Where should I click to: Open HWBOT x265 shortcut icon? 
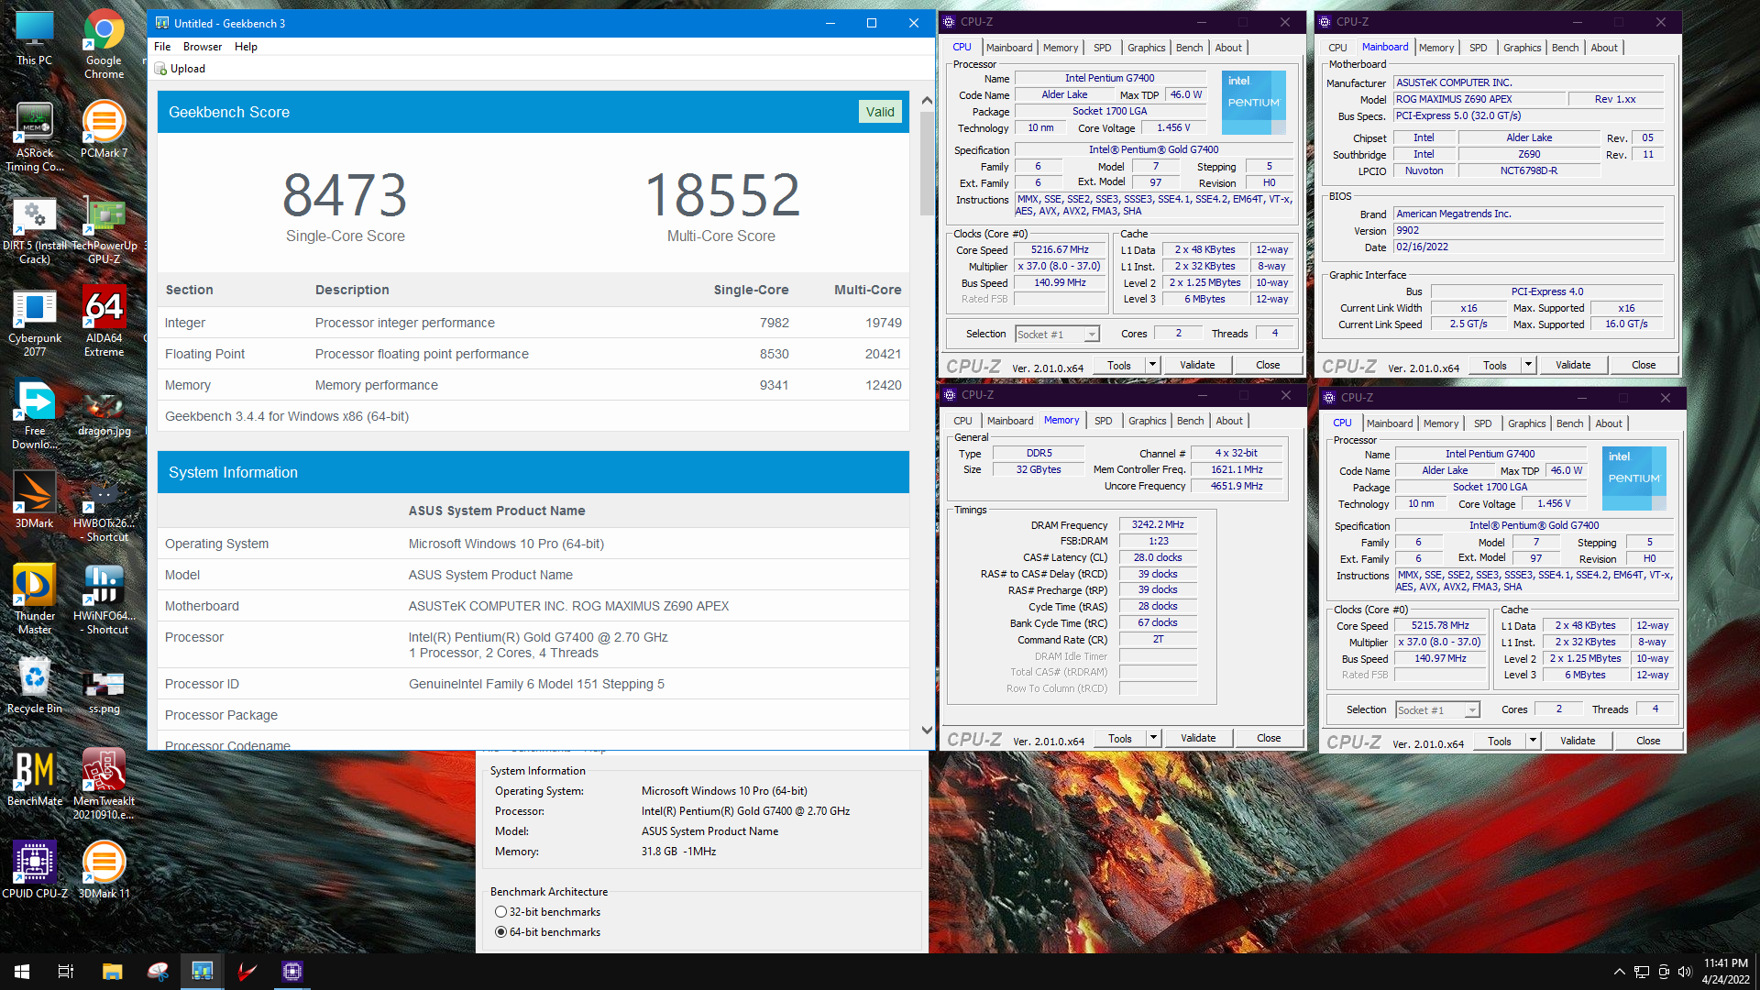(x=104, y=510)
